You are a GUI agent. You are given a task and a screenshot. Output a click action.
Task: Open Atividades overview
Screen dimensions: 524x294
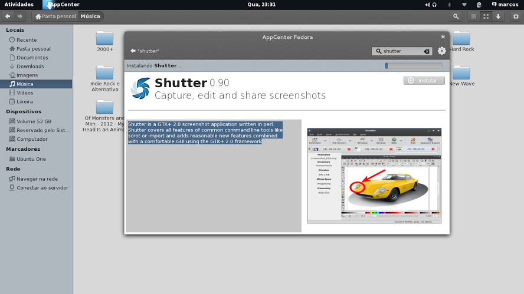(19, 4)
